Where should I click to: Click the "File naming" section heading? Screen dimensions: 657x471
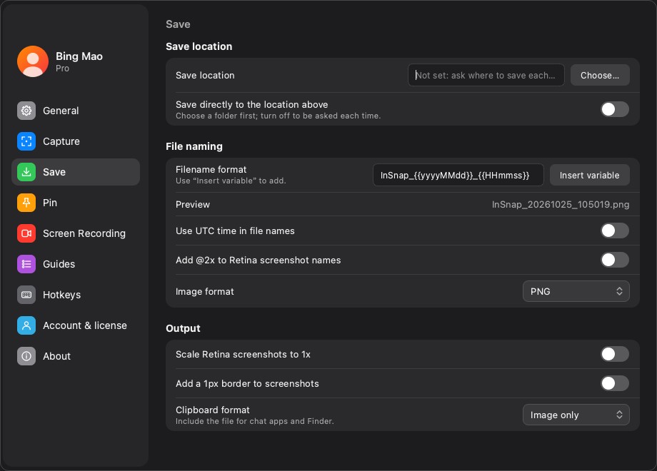(194, 146)
